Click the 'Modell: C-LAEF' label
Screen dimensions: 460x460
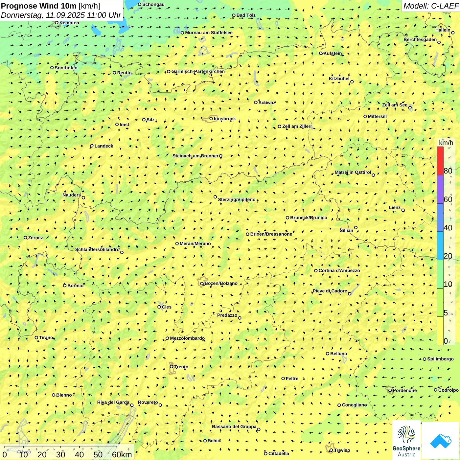431,6
